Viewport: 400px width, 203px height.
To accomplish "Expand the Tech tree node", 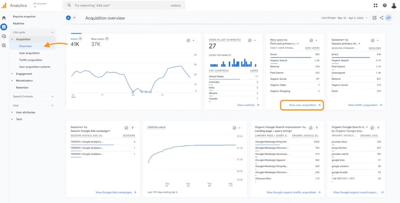I will [12, 119].
